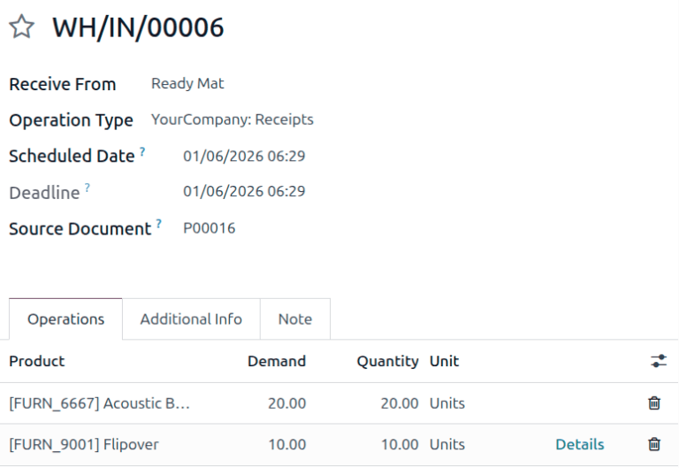Show Deadline help tooltip icon
The height and width of the screenshot is (468, 679).
point(88,188)
